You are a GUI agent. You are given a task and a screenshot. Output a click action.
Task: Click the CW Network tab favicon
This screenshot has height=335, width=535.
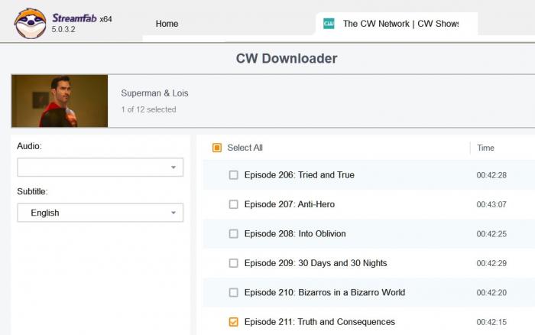[x=329, y=24]
